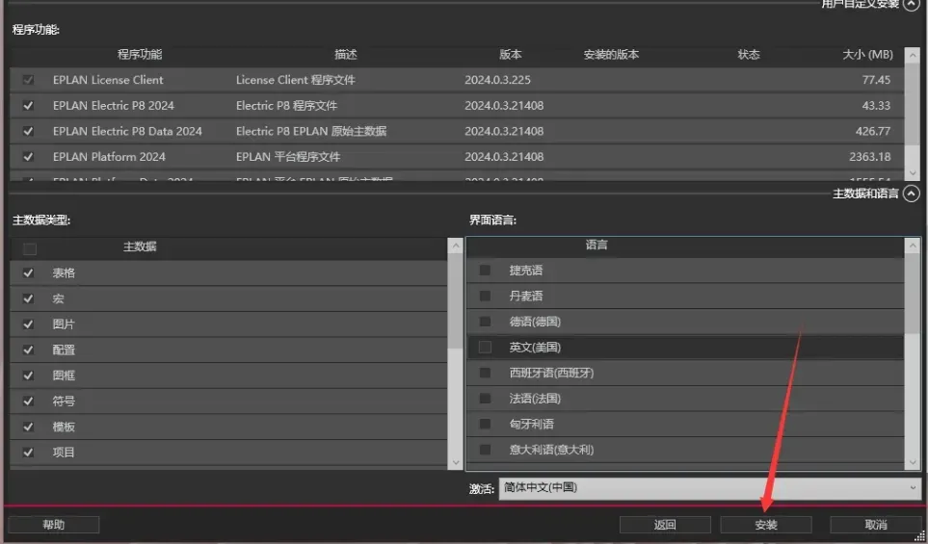The width and height of the screenshot is (928, 544).
Task: Click language list scrollbar up arrow
Action: 912,246
